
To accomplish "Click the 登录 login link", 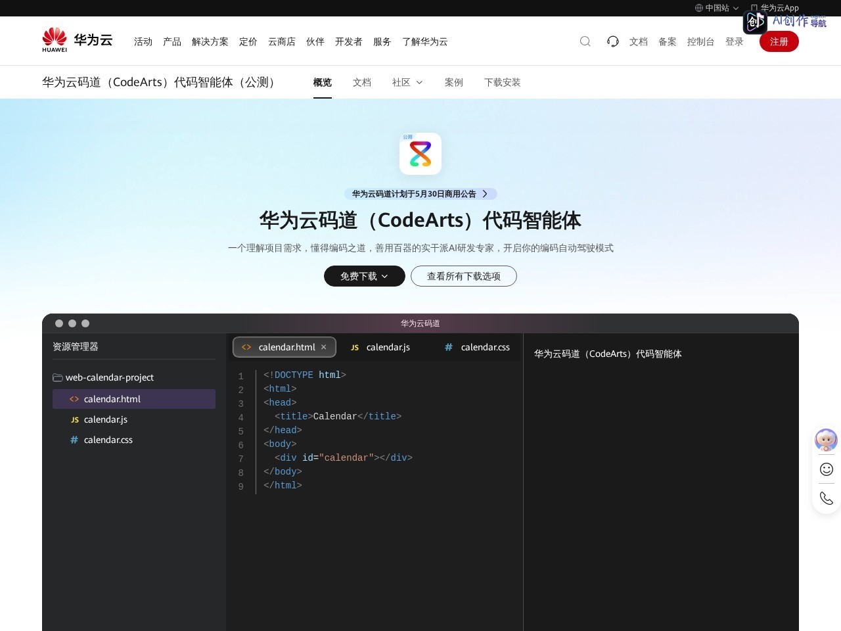I will click(735, 41).
